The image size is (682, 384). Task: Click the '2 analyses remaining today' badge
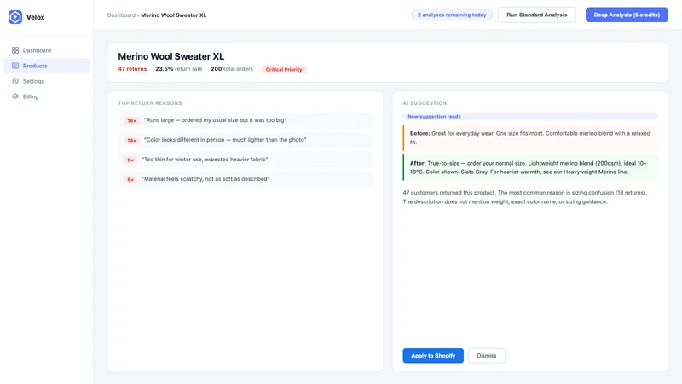pos(452,15)
